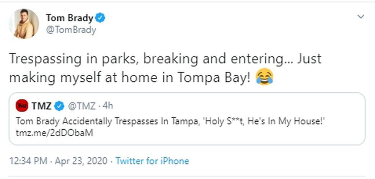Click the Twitter for iPhone link
The height and width of the screenshot is (179, 375).
(x=152, y=161)
